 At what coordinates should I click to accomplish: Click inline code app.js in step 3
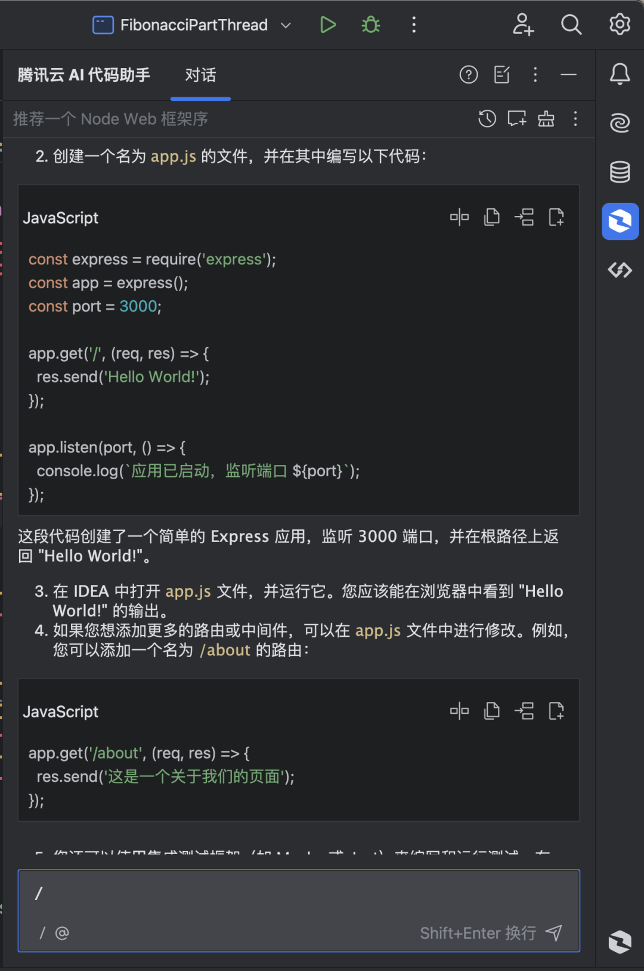tap(188, 591)
